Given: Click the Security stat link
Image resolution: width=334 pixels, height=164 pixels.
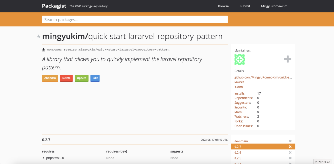Looking at the screenshot, I should [240, 107].
